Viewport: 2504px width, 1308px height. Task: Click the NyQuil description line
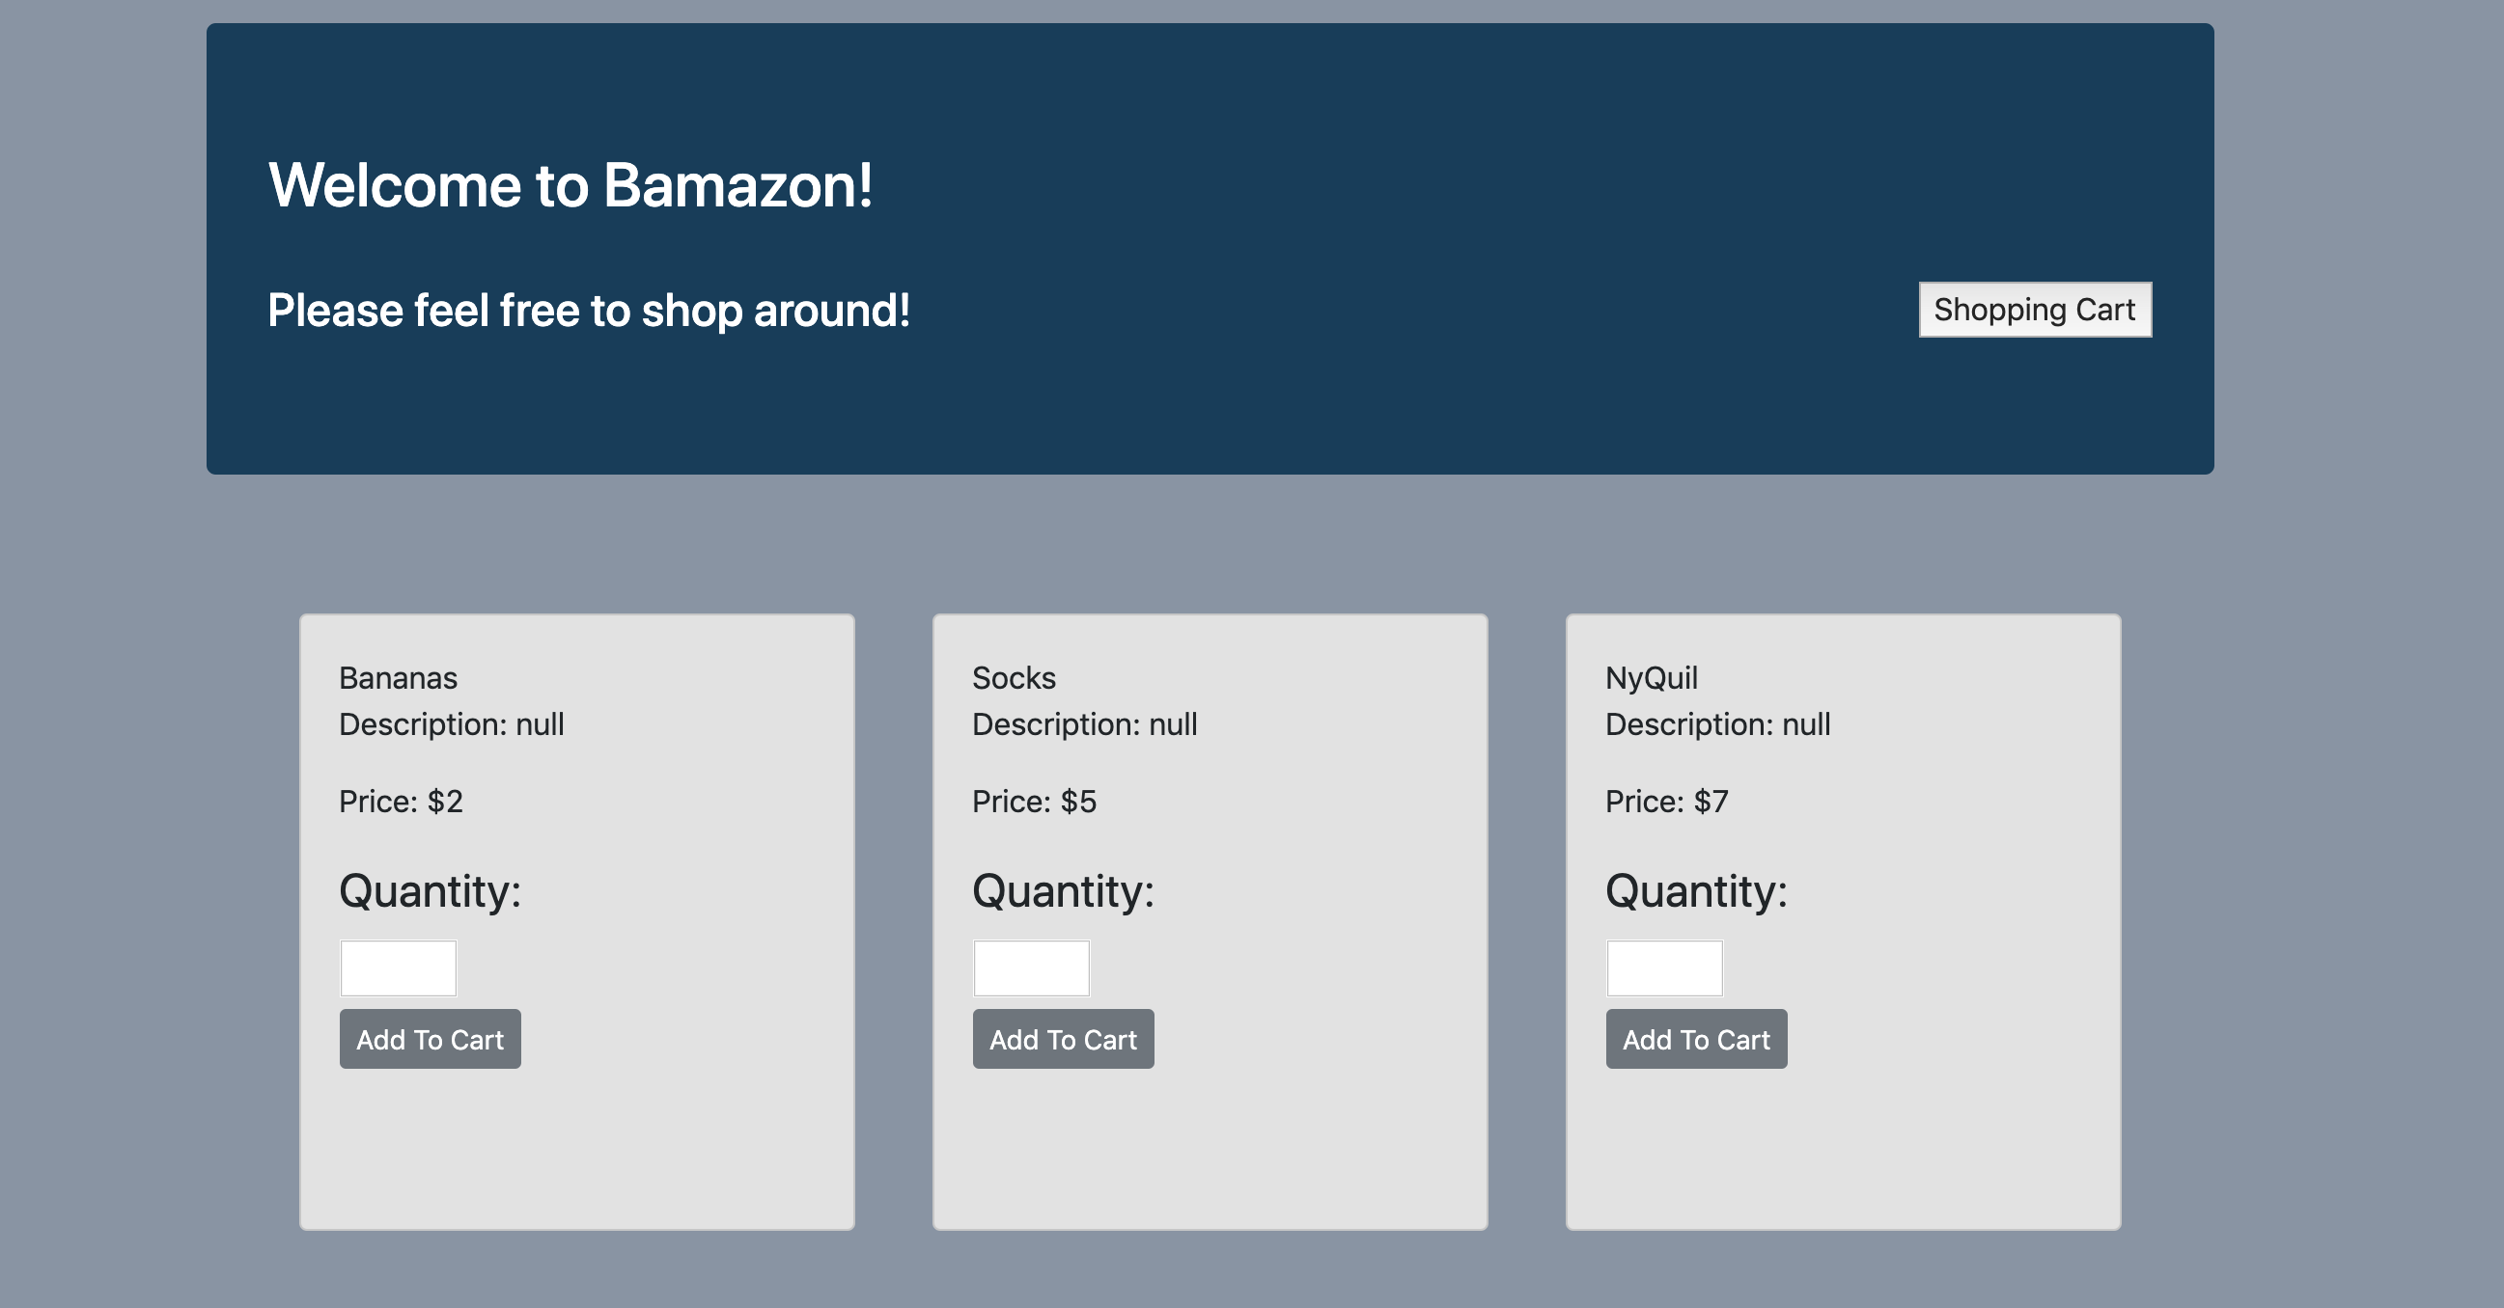tap(1716, 724)
